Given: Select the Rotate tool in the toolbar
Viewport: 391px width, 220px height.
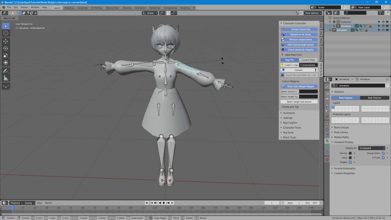Looking at the screenshot, I should coord(6,48).
